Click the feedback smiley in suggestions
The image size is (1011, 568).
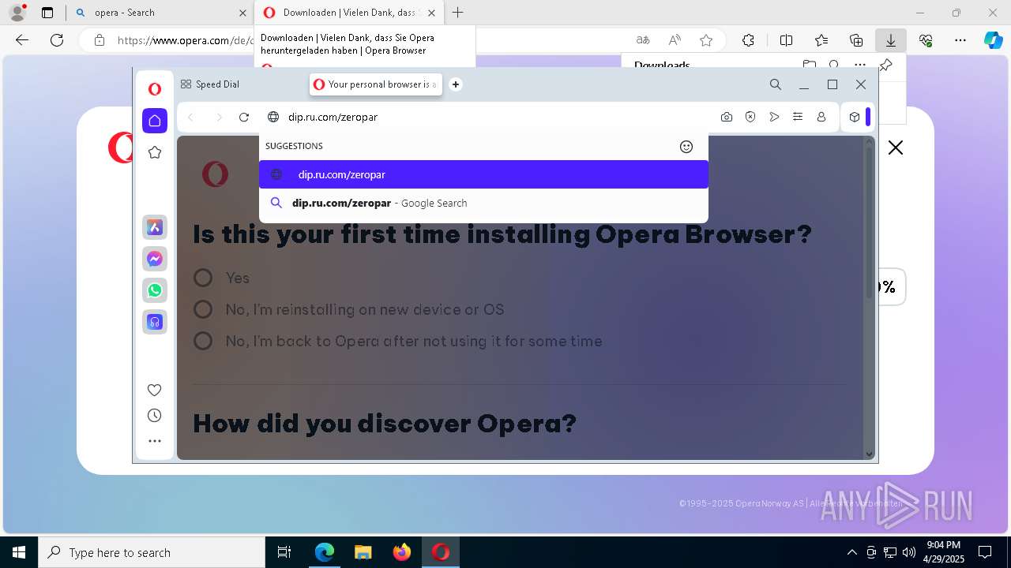pos(686,147)
